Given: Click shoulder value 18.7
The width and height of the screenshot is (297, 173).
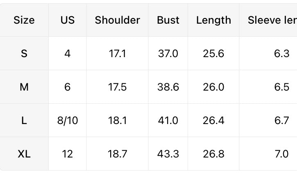Looking at the screenshot, I should (x=118, y=154).
